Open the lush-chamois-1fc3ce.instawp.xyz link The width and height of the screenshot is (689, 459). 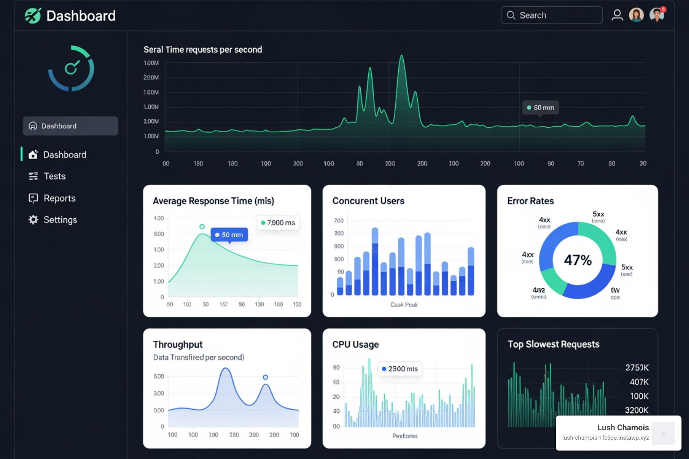pyautogui.click(x=606, y=438)
